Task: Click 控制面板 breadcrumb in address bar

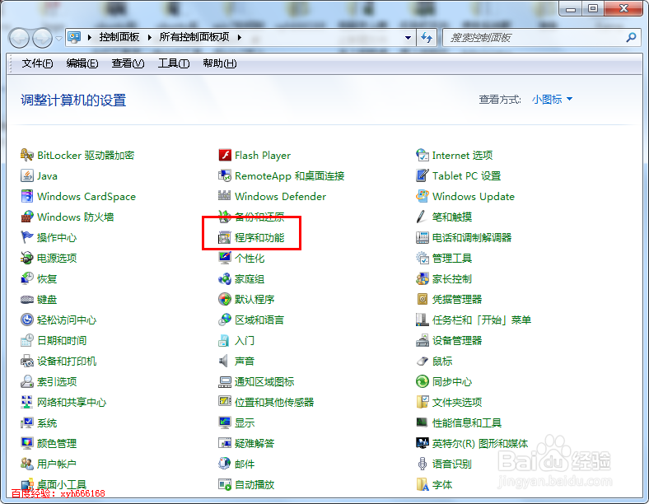Action: click(119, 37)
